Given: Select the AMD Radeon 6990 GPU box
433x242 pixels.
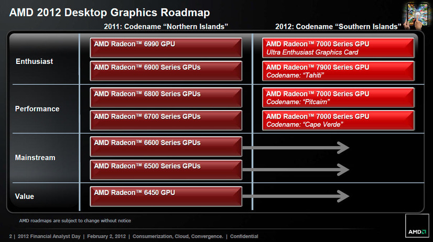Looking at the screenshot, I should coord(166,48).
